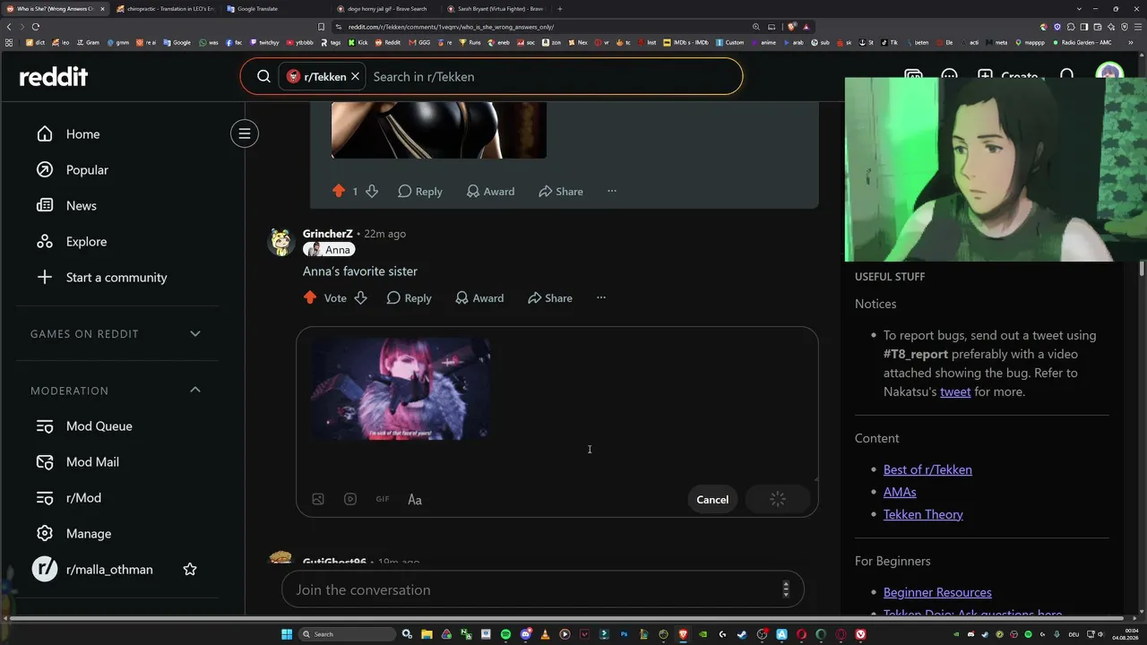Open AMAs link

point(900,492)
